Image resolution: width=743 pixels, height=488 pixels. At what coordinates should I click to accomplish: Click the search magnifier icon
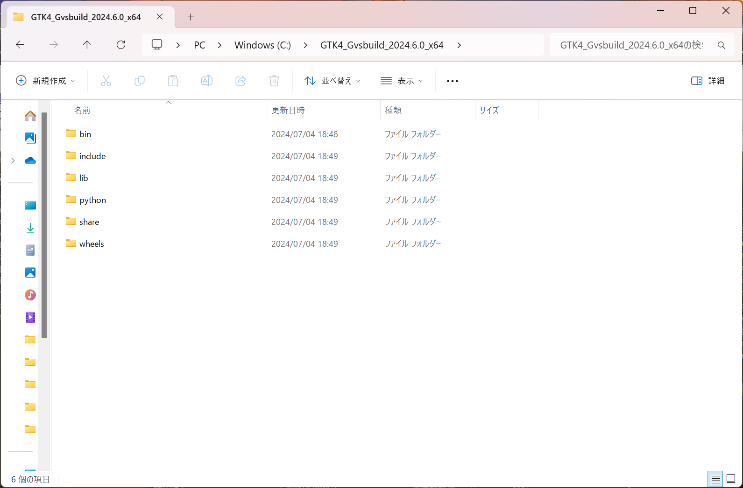(x=721, y=45)
